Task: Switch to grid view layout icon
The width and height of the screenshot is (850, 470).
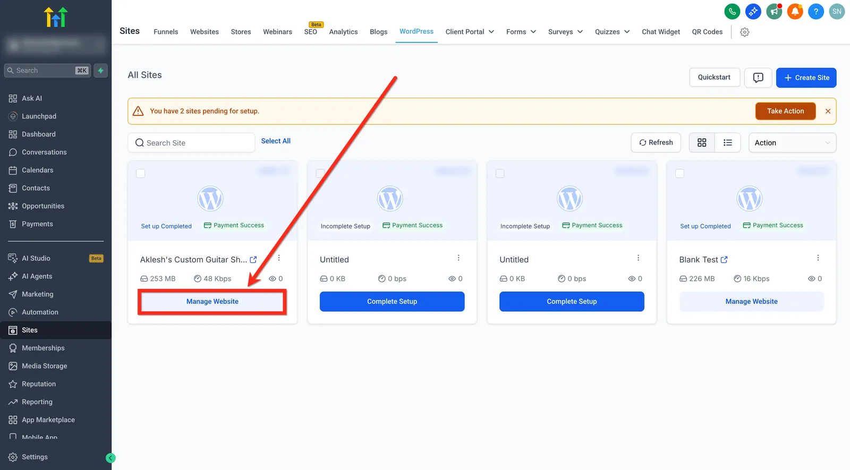Action: coord(702,142)
